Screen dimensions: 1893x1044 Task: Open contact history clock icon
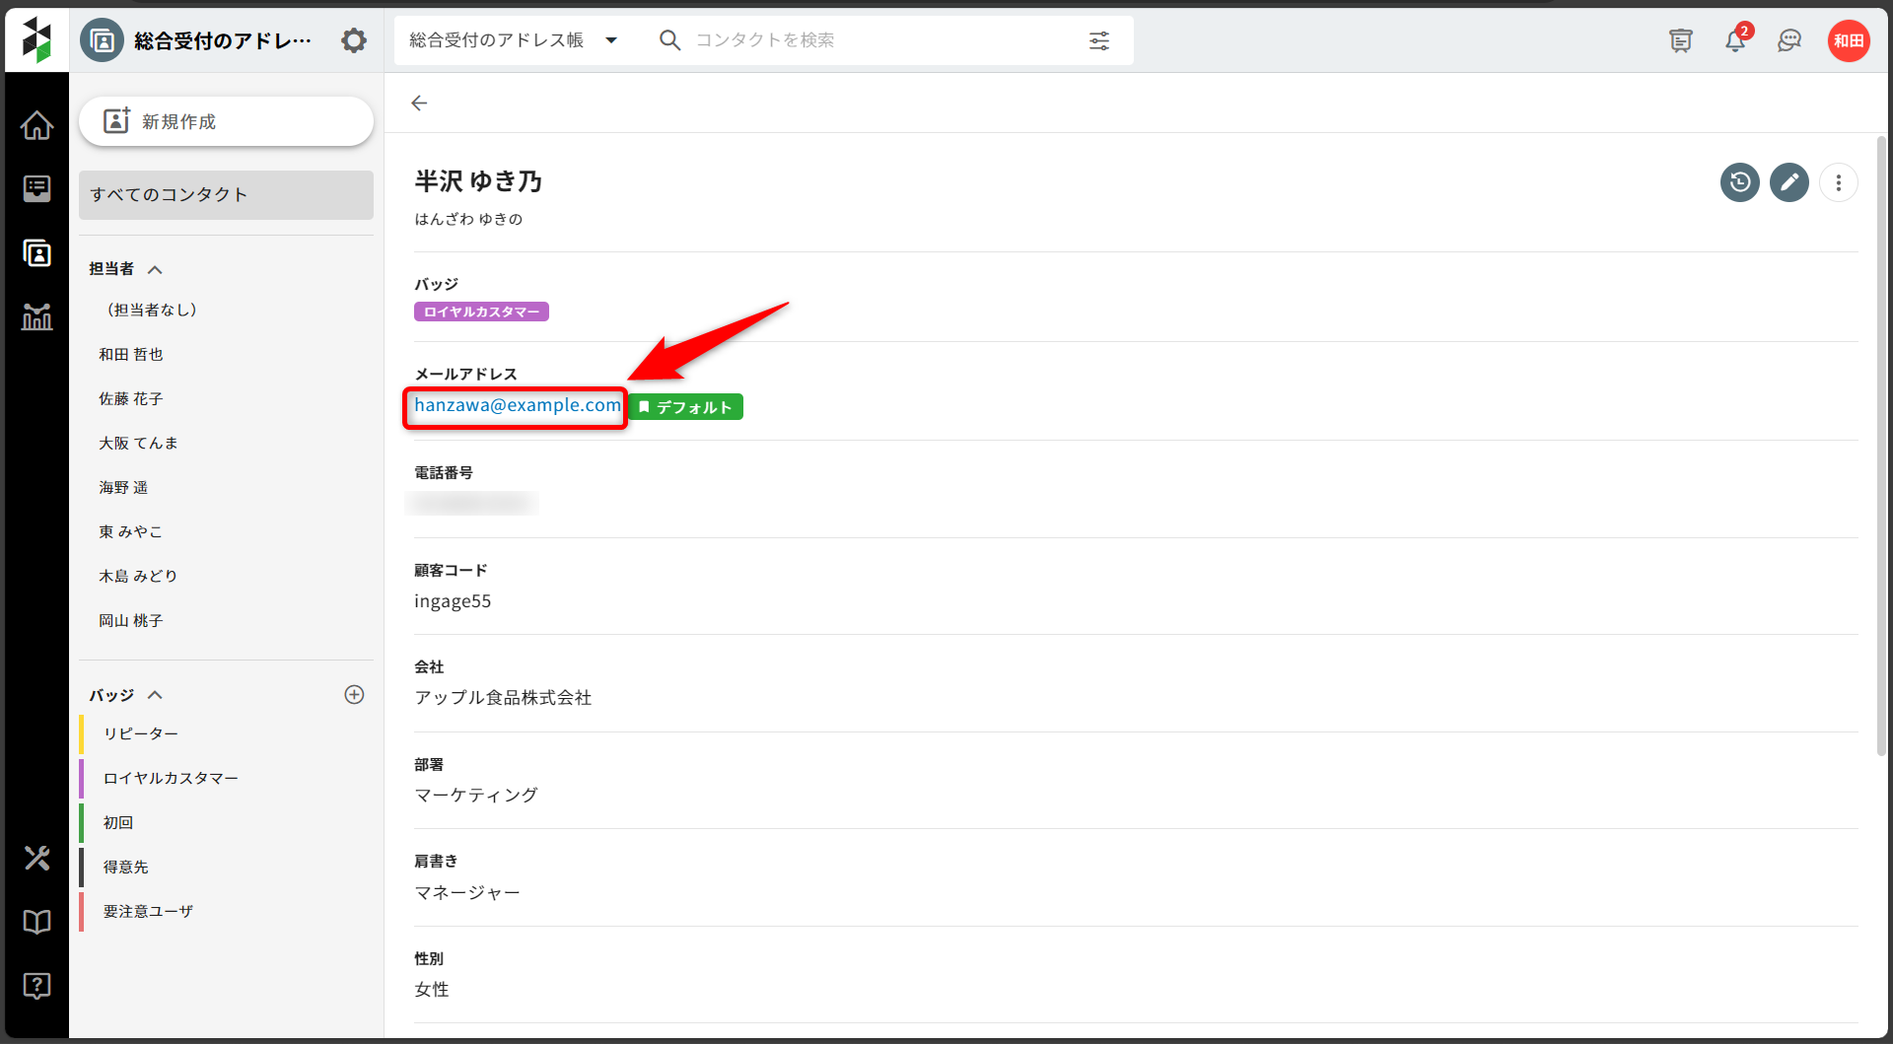point(1739,182)
